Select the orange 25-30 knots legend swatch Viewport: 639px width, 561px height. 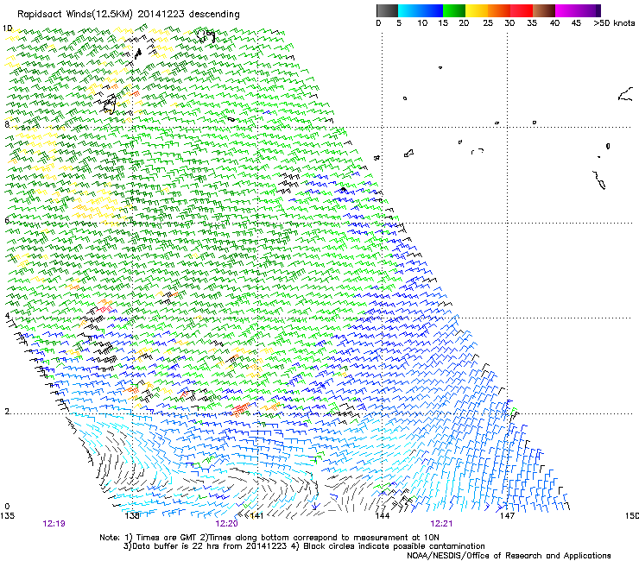tap(499, 11)
